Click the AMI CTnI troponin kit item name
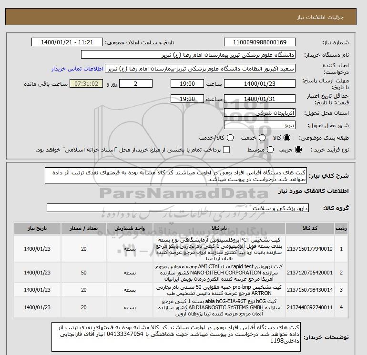 (219, 273)
